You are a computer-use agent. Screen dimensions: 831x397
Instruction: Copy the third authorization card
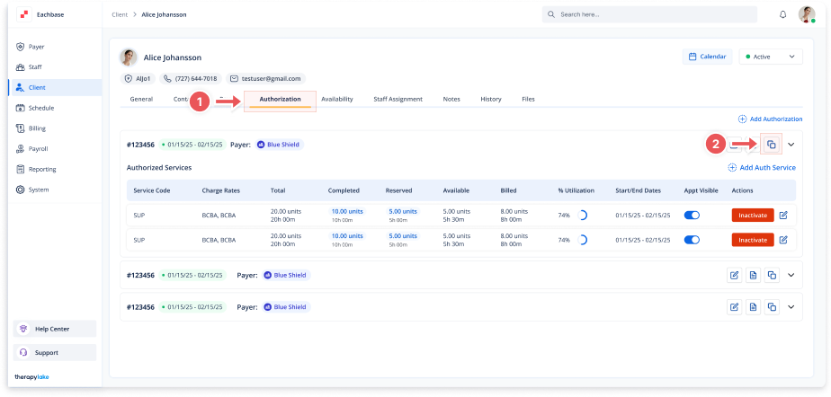coord(771,307)
